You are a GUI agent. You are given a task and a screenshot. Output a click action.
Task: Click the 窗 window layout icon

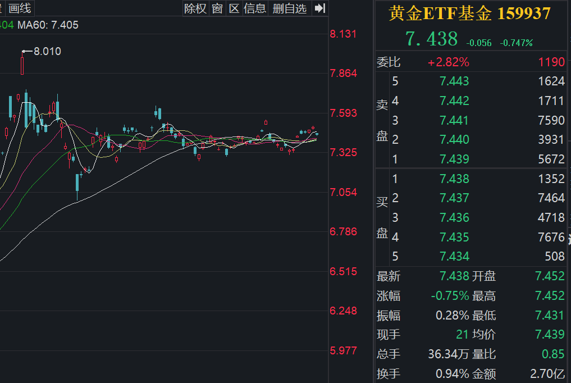click(x=217, y=8)
